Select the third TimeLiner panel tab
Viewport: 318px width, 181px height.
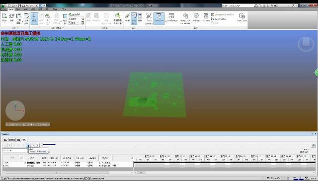click(18, 140)
